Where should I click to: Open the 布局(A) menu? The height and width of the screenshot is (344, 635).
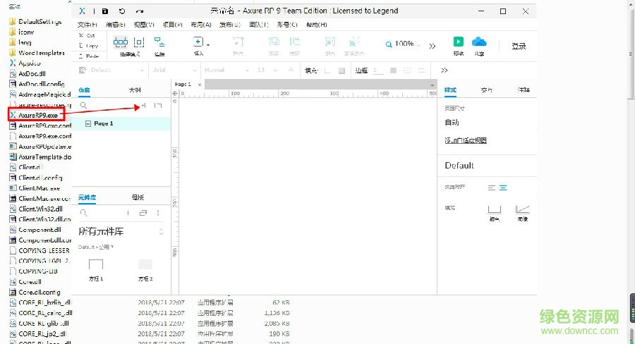[201, 25]
